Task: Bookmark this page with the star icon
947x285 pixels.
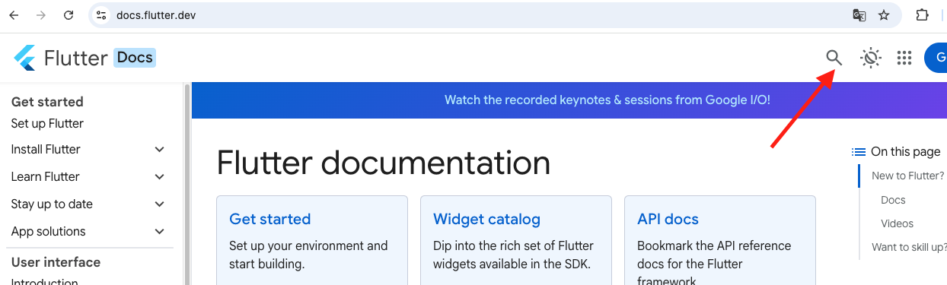Action: tap(884, 15)
